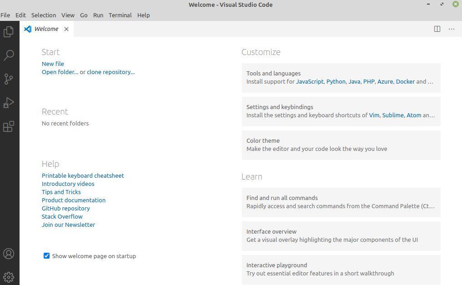Open the Interactive playground card
Viewport: 462px width, 285px height.
341,270
